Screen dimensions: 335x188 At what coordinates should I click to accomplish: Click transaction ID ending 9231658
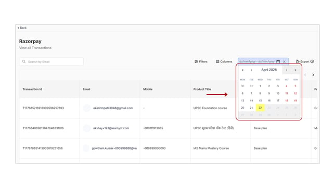point(43,148)
